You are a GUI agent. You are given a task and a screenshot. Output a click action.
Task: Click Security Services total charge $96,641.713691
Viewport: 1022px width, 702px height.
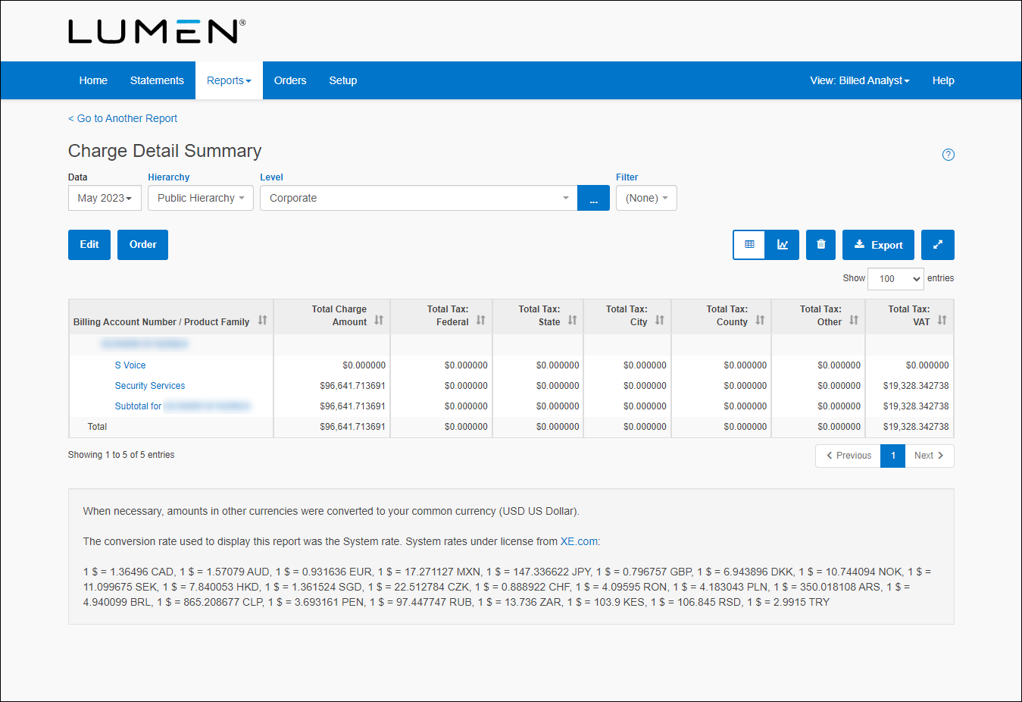[x=352, y=386]
